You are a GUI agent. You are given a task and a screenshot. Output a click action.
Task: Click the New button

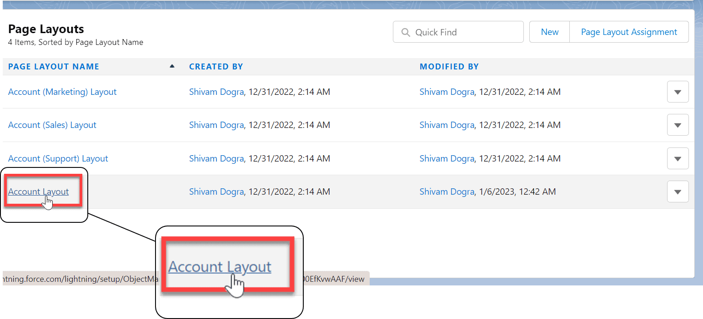[549, 32]
